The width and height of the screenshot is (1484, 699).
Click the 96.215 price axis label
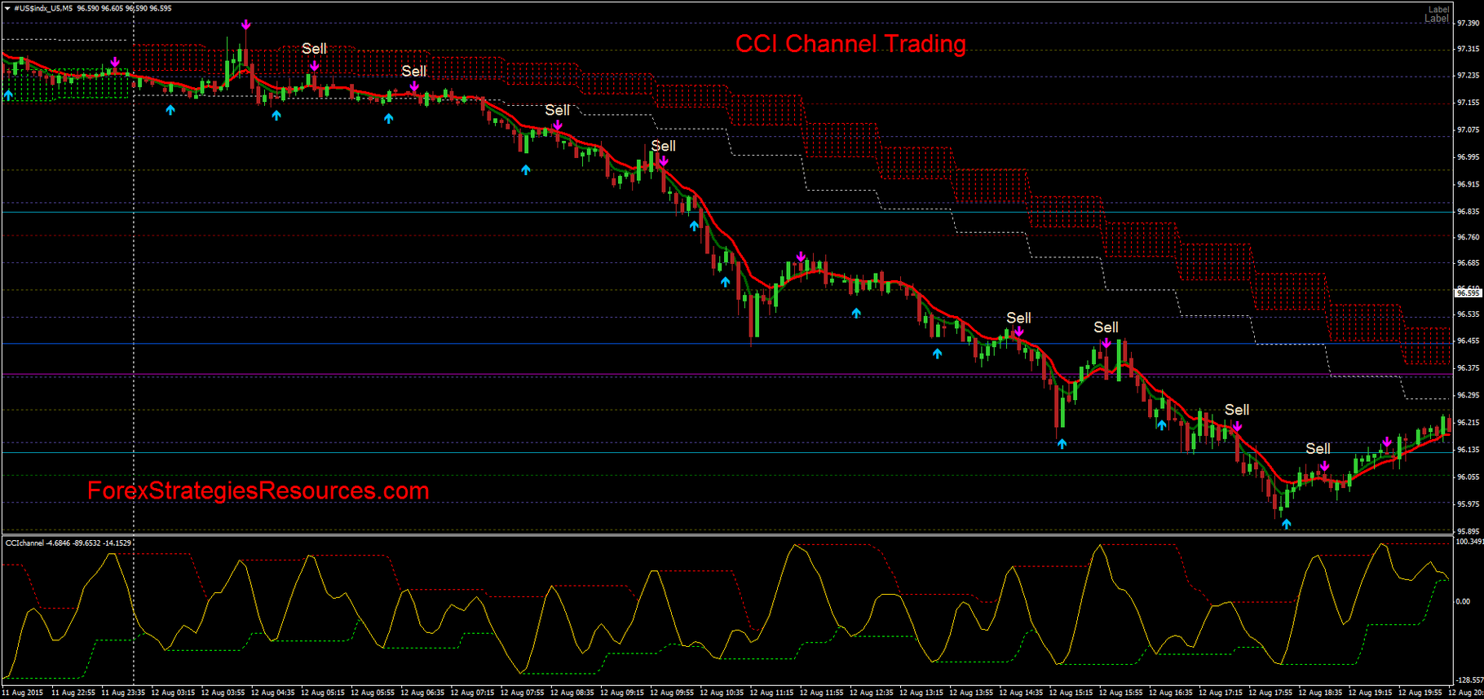[x=1469, y=423]
